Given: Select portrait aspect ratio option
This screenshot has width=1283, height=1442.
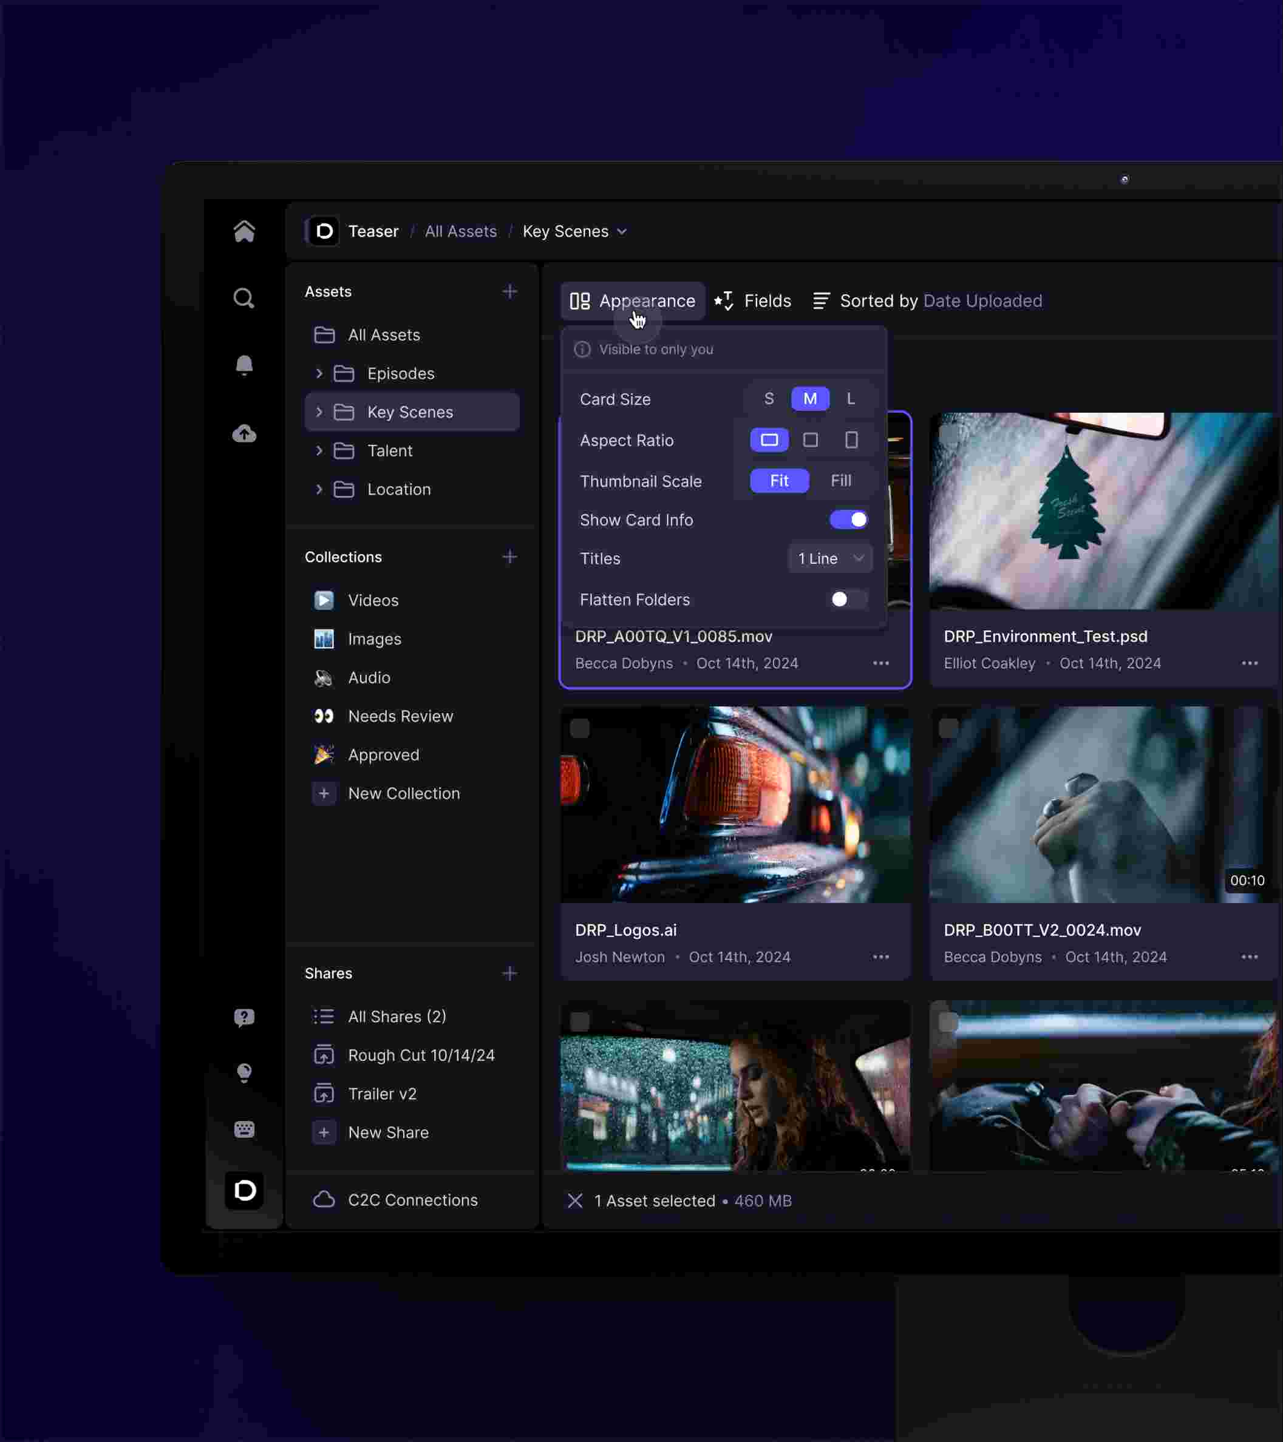Looking at the screenshot, I should coord(851,440).
